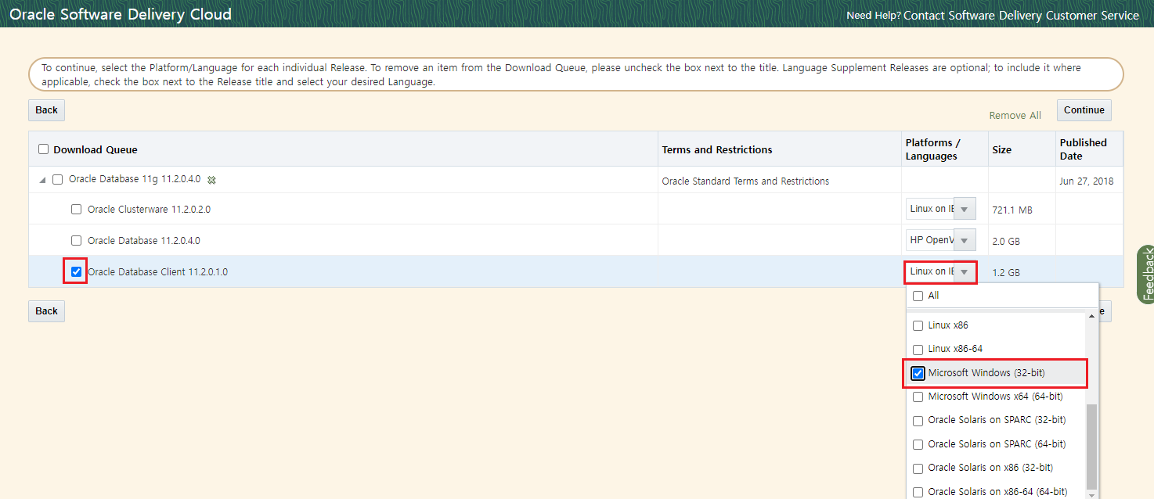Open platform dropdown for Oracle Database 11.2.0.4.0
The height and width of the screenshot is (499, 1154).
pyautogui.click(x=965, y=240)
